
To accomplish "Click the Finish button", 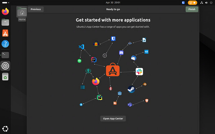I will point(192,9).
